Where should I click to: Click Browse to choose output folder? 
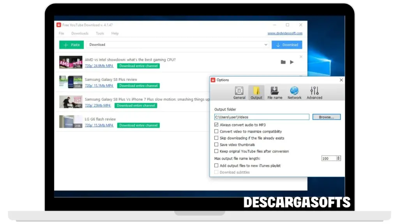(x=326, y=117)
